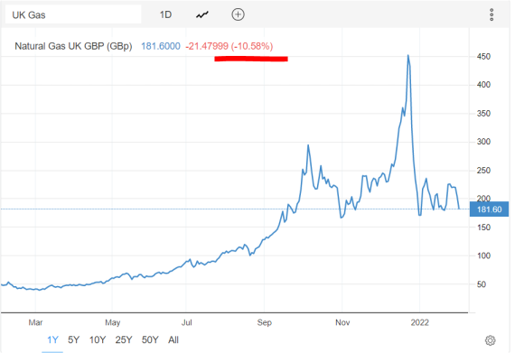
Task: Click the 250 y-axis label
Action: pos(483,171)
